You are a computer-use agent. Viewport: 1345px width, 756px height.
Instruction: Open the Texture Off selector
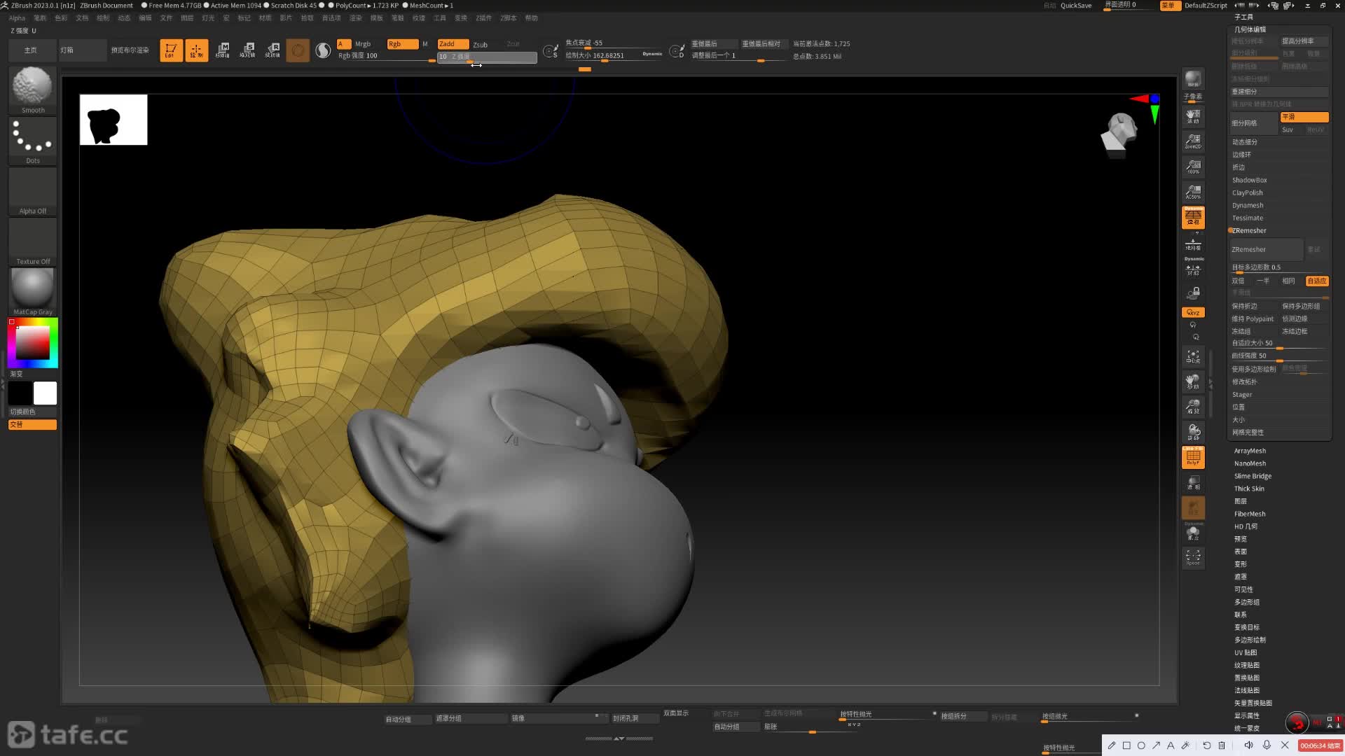32,241
